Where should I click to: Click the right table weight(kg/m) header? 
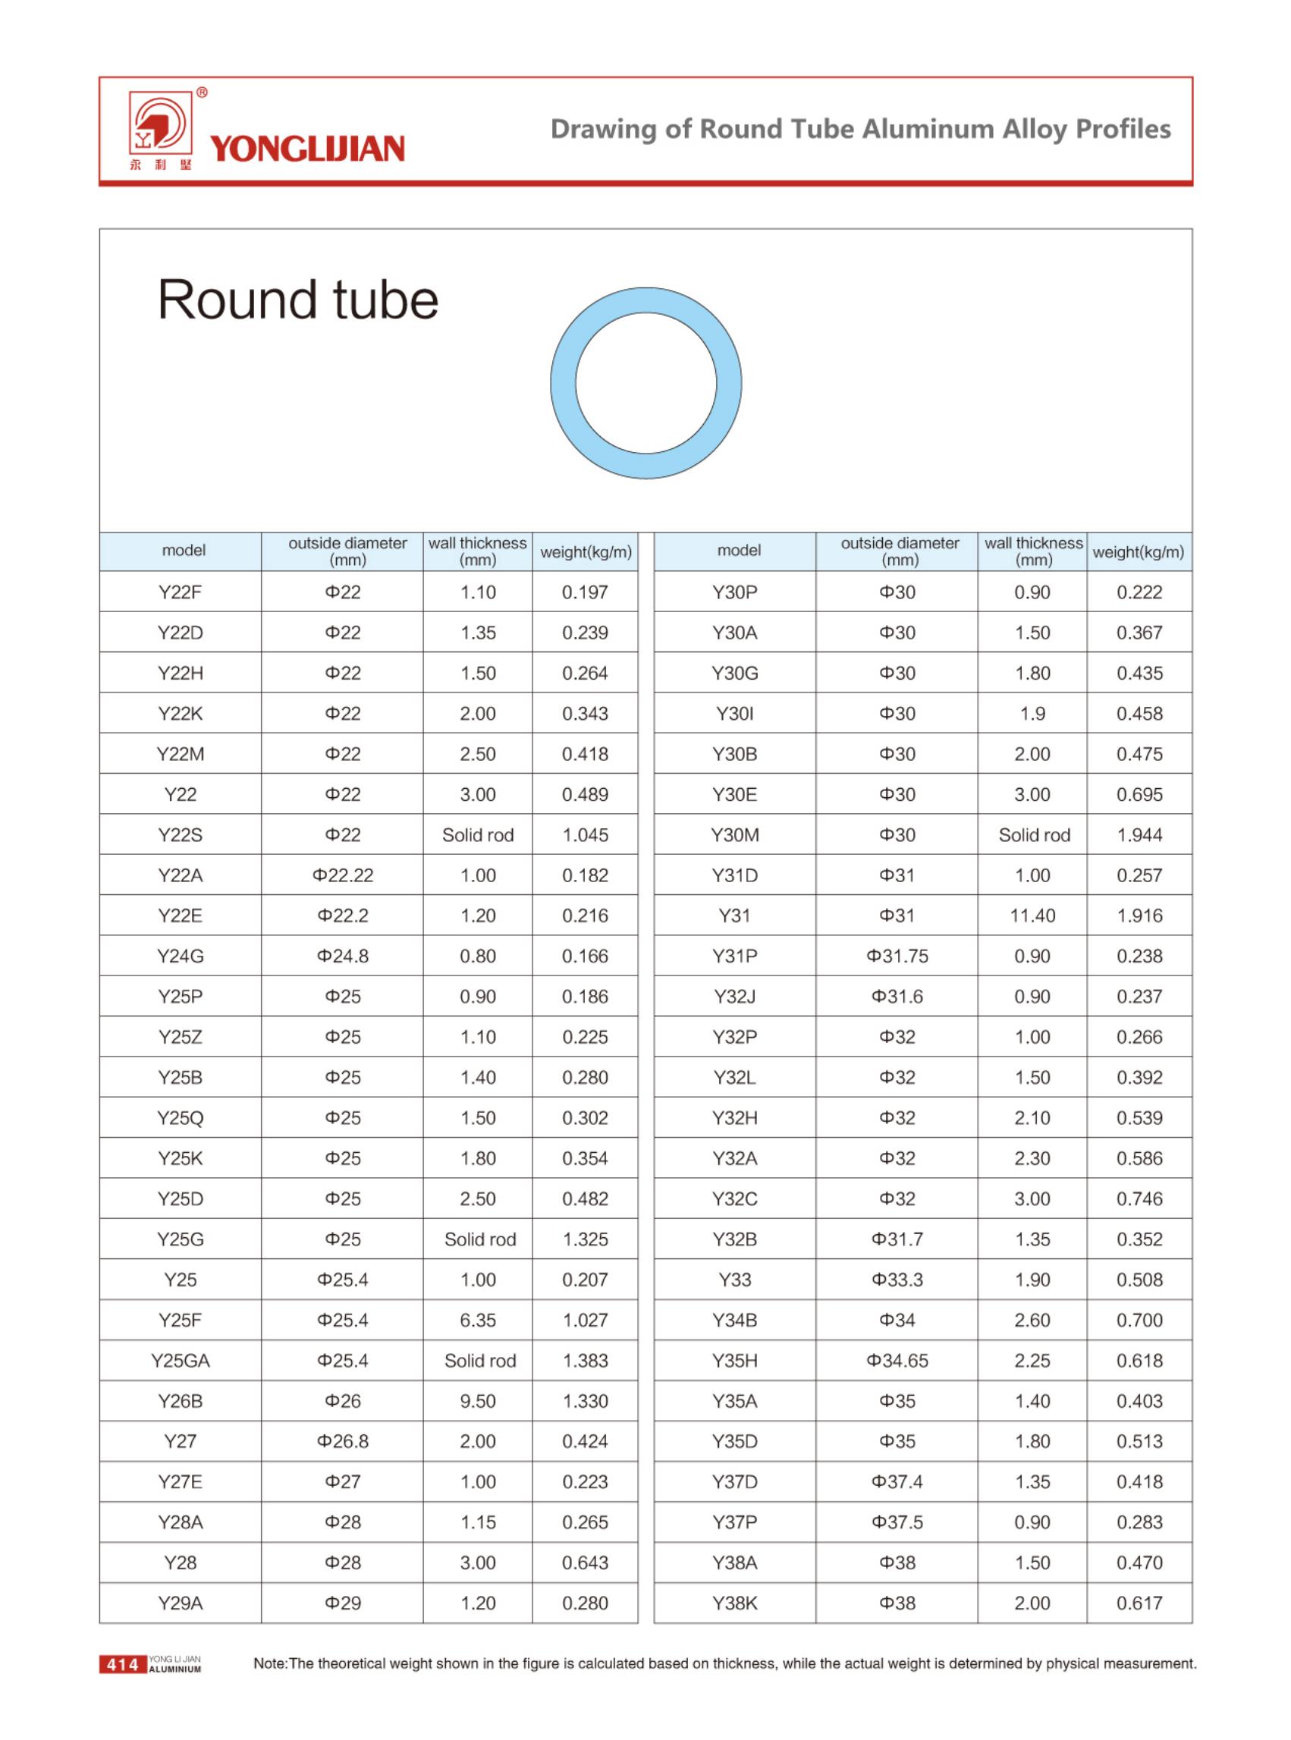pos(1138,552)
